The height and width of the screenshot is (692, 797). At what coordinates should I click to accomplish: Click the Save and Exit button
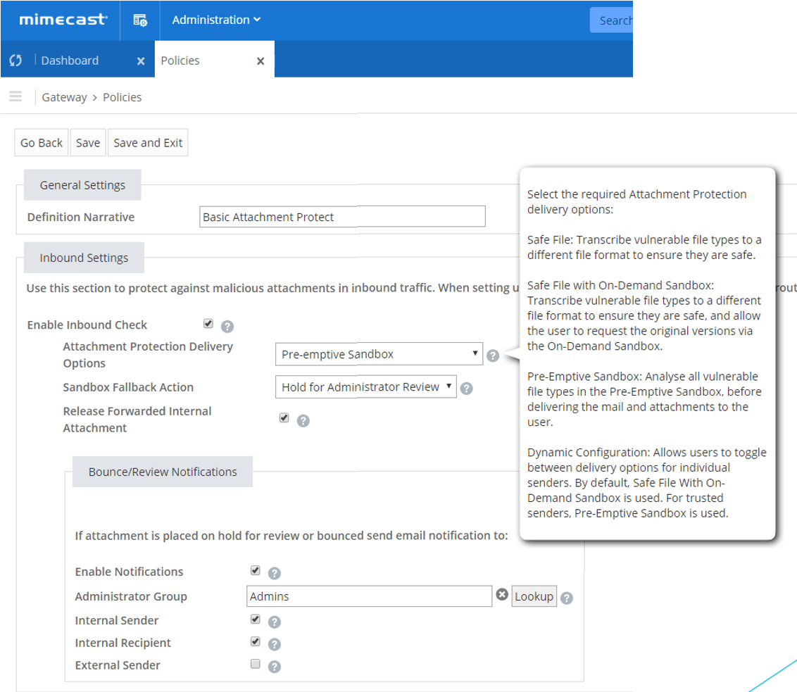click(147, 142)
